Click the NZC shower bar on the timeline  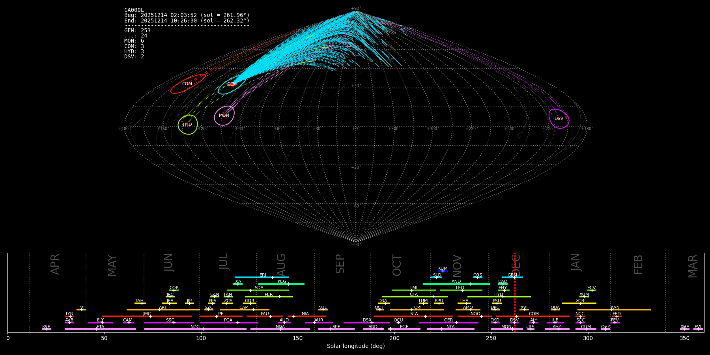[x=195, y=329]
